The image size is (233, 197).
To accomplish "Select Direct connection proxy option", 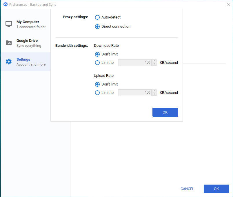I will 97,27.
